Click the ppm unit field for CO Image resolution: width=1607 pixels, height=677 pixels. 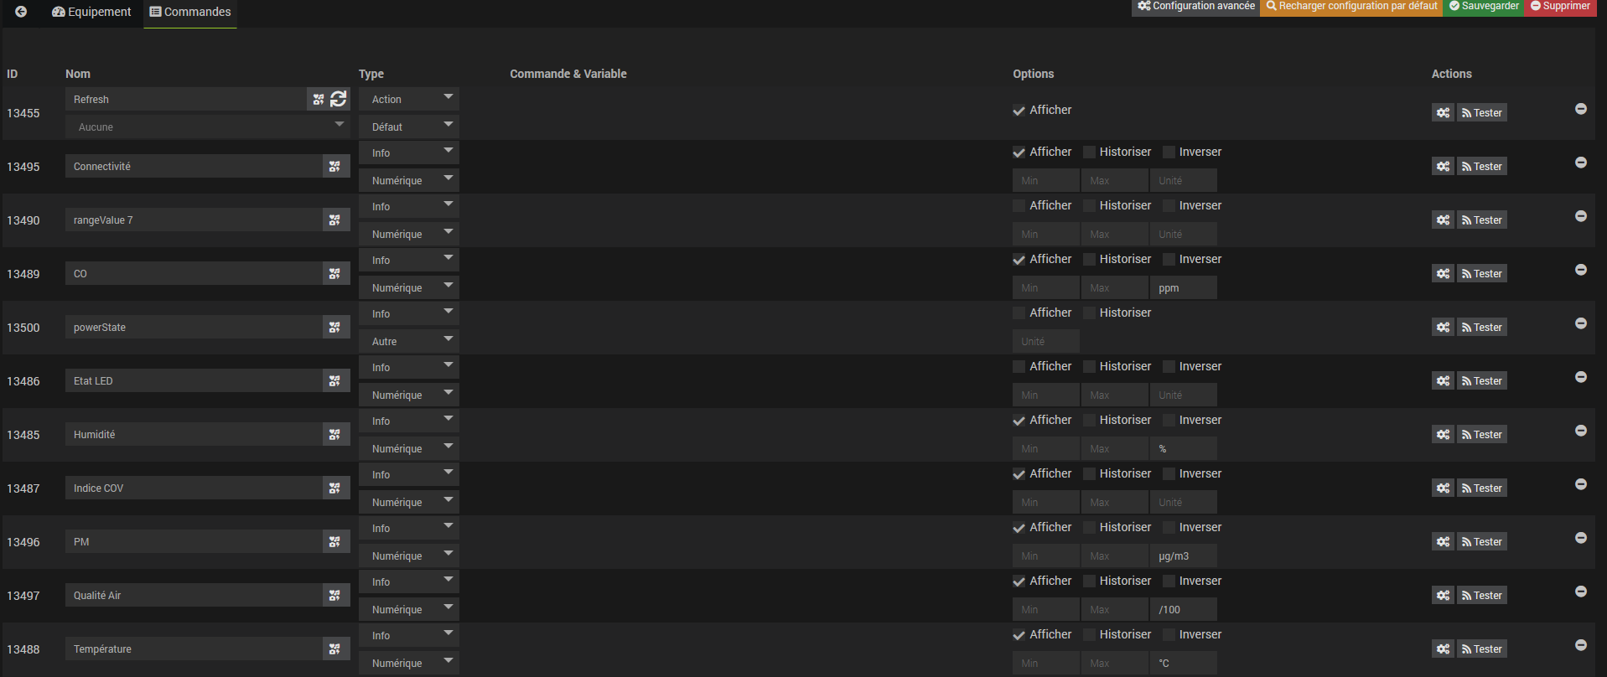[x=1184, y=287]
